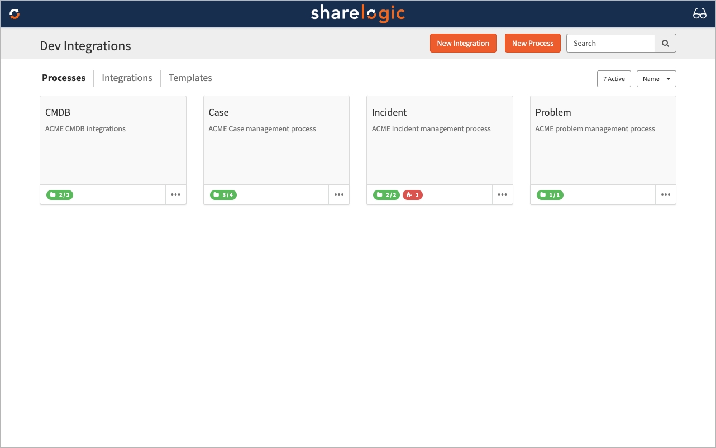The height and width of the screenshot is (448, 716).
Task: Click the Sharelogic sync logo icon
Action: (15, 14)
